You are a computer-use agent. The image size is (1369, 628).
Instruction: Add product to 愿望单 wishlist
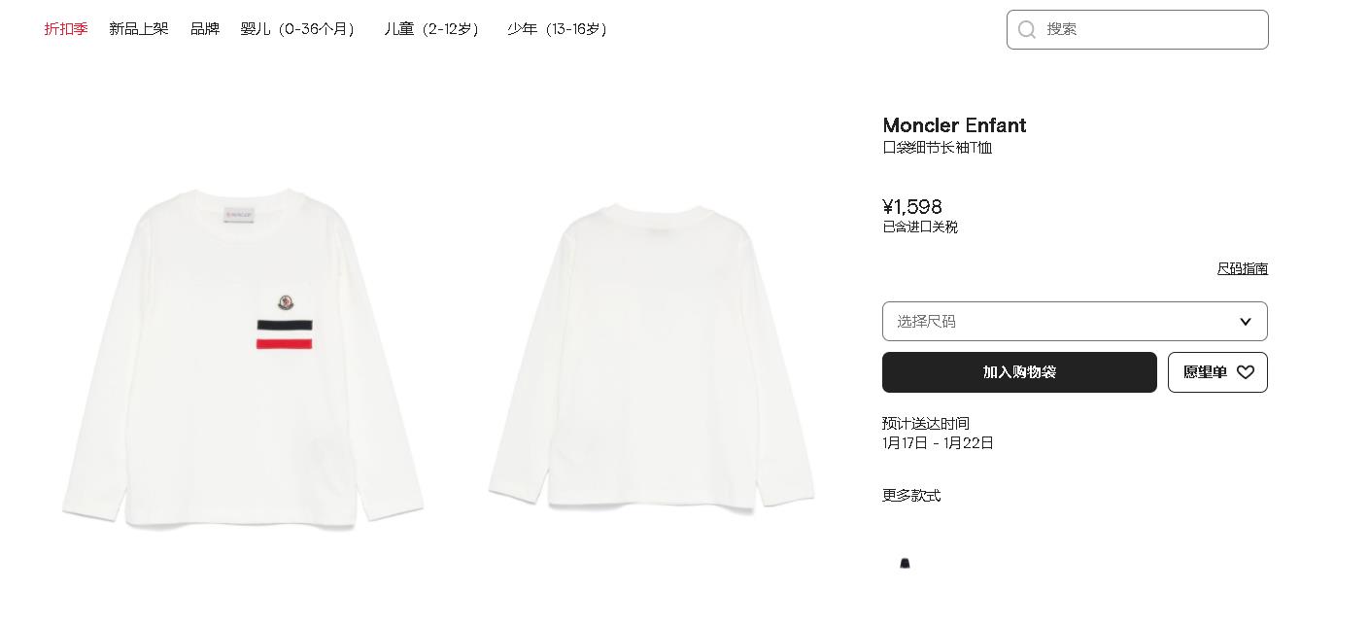pyautogui.click(x=1217, y=372)
